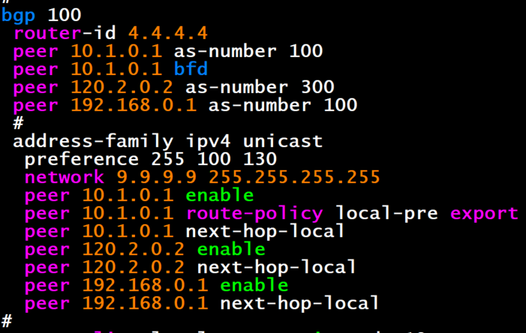Click 'address-family ipv4 unicast' line
This screenshot has width=526, height=333.
[168, 142]
